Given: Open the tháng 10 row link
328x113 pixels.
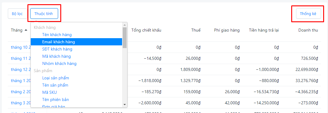Looking at the screenshot, I should click(x=21, y=47).
